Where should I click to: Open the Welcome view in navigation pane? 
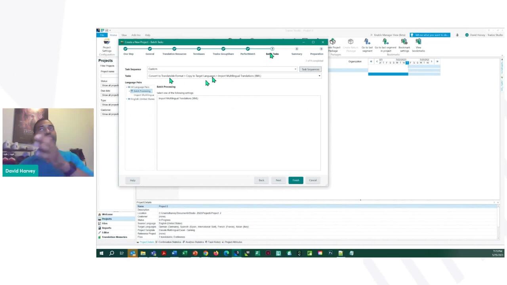click(x=107, y=214)
